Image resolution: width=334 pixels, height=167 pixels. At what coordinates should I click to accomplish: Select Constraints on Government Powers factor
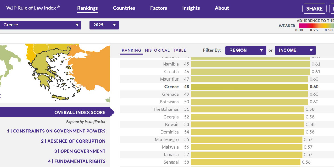(x=56, y=131)
